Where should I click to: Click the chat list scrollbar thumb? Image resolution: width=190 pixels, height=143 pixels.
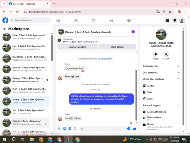tap(52, 48)
